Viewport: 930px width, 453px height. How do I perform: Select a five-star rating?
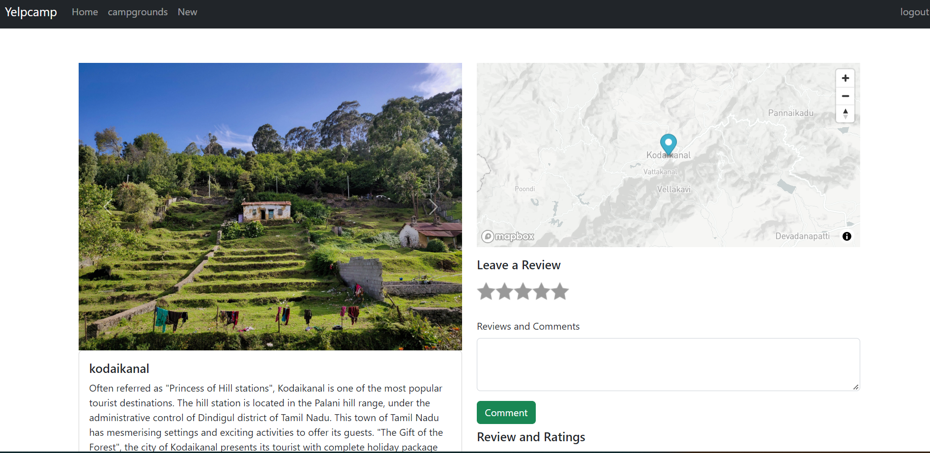click(559, 291)
